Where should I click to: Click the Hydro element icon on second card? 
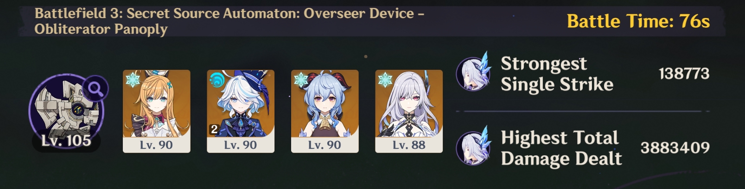point(217,80)
